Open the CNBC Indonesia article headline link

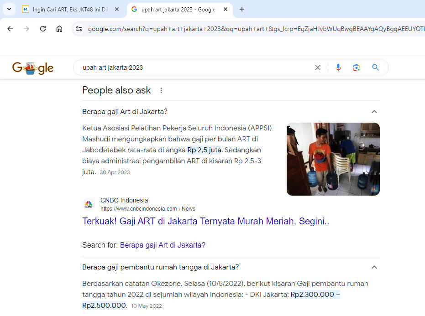[x=205, y=221]
